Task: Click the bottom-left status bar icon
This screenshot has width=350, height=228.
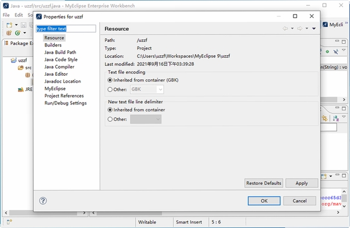Action: (x=9, y=222)
